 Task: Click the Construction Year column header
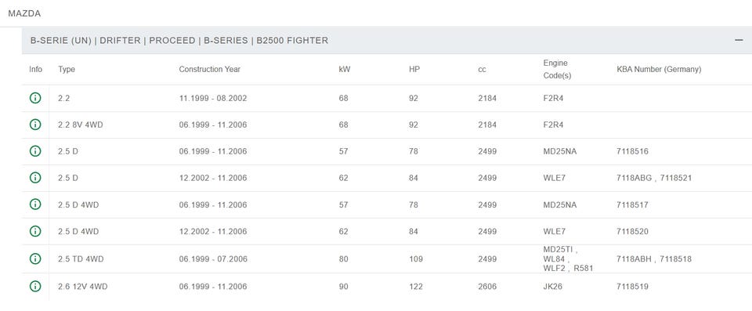pyautogui.click(x=210, y=69)
